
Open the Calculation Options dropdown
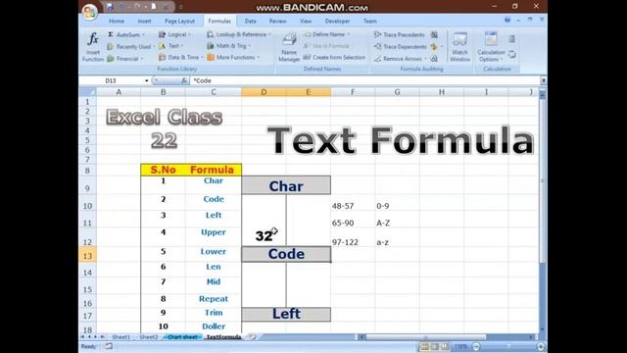[x=491, y=47]
